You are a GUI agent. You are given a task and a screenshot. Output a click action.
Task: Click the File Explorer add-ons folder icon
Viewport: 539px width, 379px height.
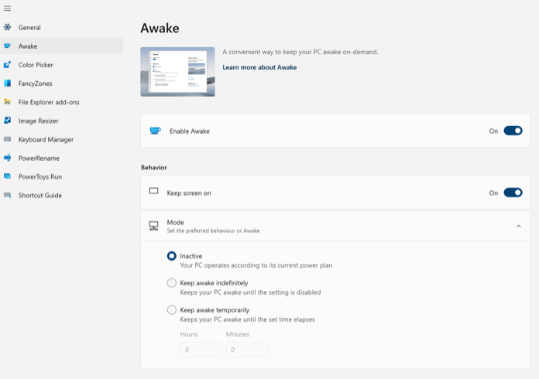point(7,101)
